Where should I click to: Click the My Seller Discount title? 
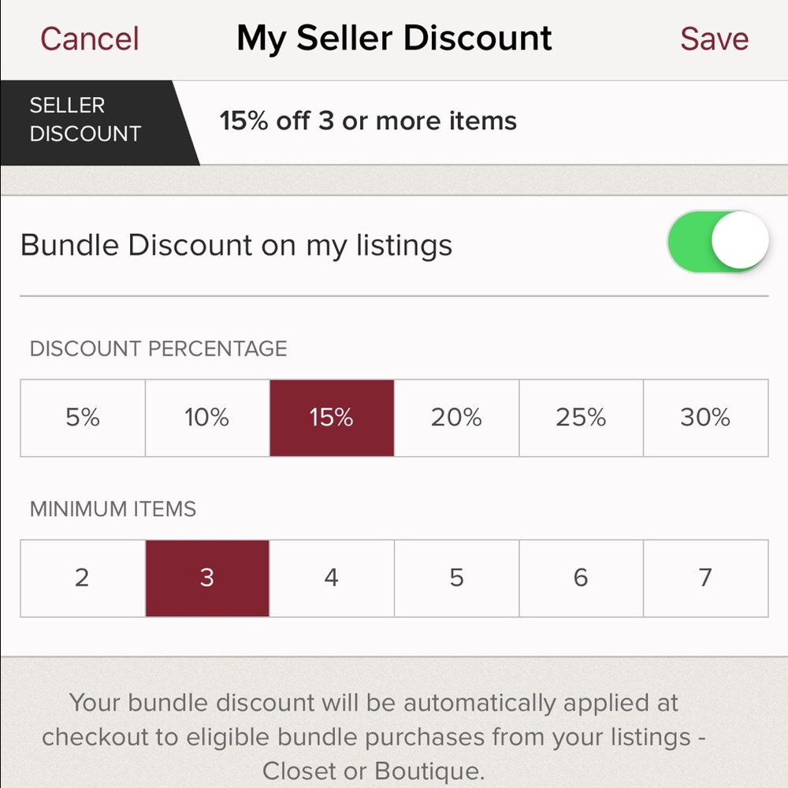pos(394,38)
